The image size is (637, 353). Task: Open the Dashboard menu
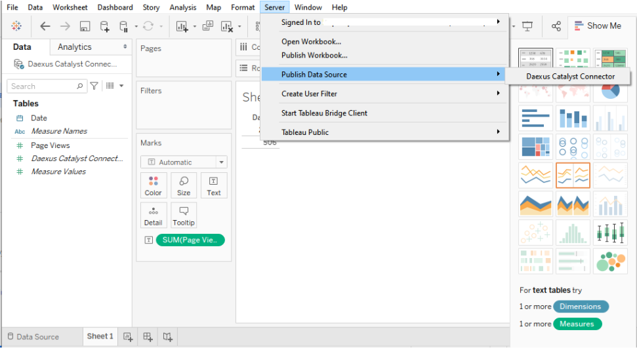coord(115,7)
